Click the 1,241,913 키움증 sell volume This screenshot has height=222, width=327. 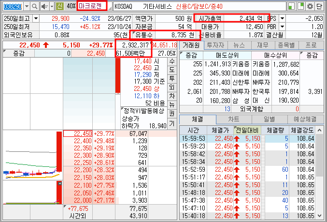coord(217,64)
